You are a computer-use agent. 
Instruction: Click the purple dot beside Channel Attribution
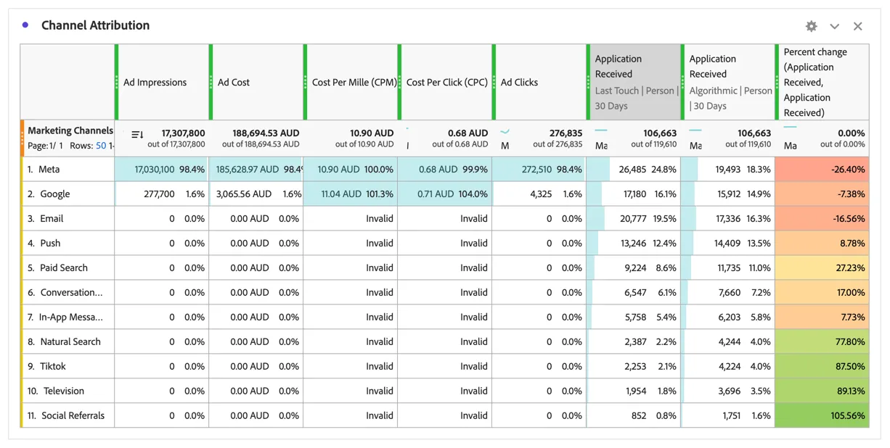pyautogui.click(x=25, y=25)
